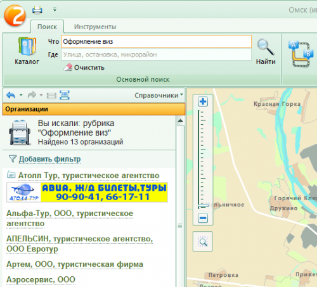Expand the quick access toolbar customize arrow
The width and height of the screenshot is (317, 287).
click(55, 10)
